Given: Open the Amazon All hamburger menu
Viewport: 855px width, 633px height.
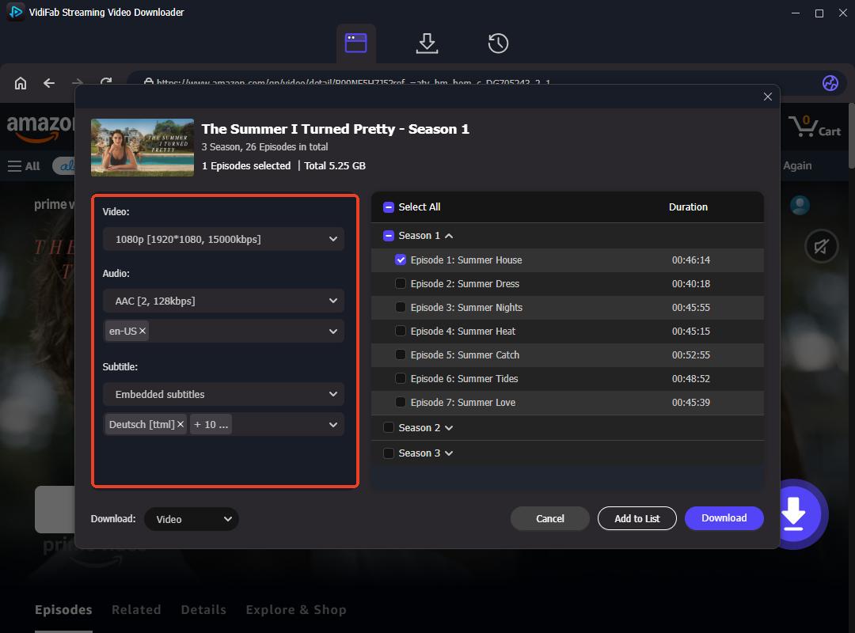Looking at the screenshot, I should (24, 165).
